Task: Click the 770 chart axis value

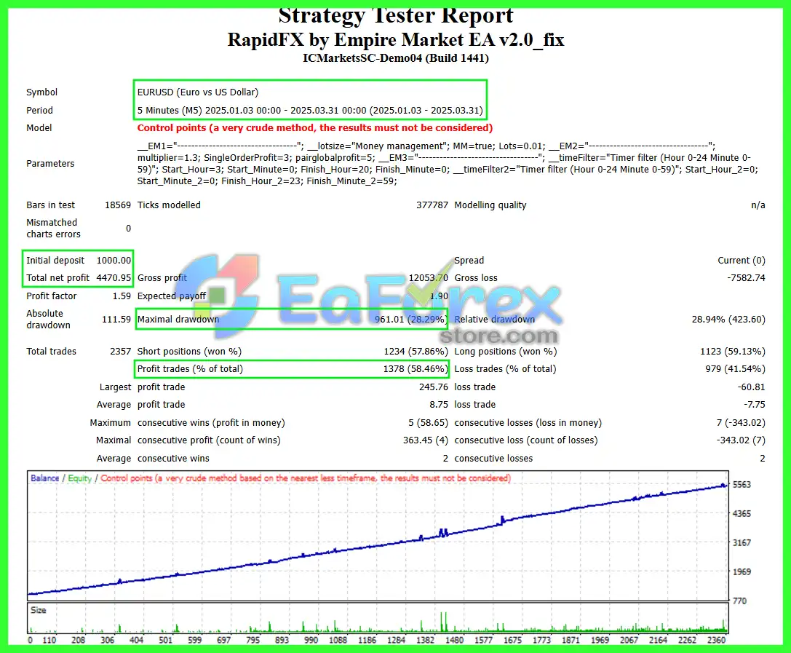Action: [739, 601]
